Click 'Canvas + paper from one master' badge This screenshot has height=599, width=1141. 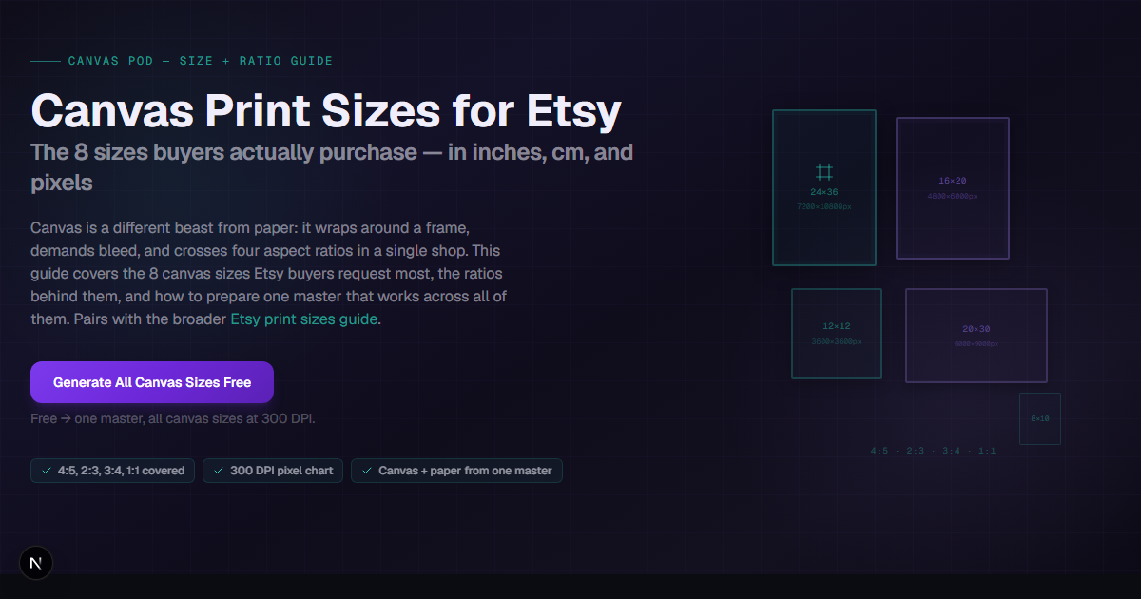pos(456,471)
